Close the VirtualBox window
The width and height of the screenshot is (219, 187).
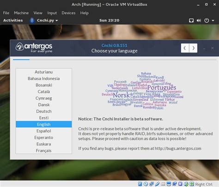tap(214, 5)
